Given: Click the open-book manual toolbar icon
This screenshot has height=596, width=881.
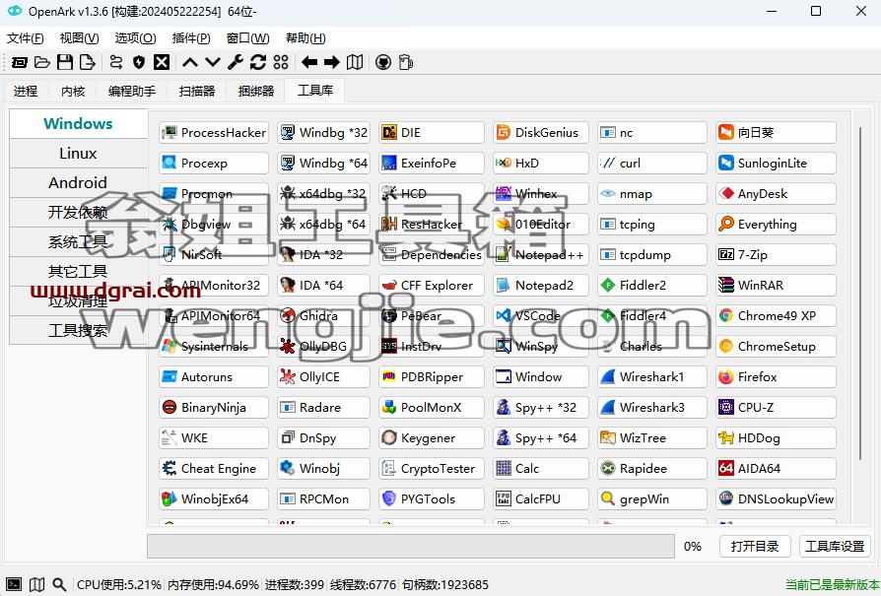Looking at the screenshot, I should tap(355, 62).
